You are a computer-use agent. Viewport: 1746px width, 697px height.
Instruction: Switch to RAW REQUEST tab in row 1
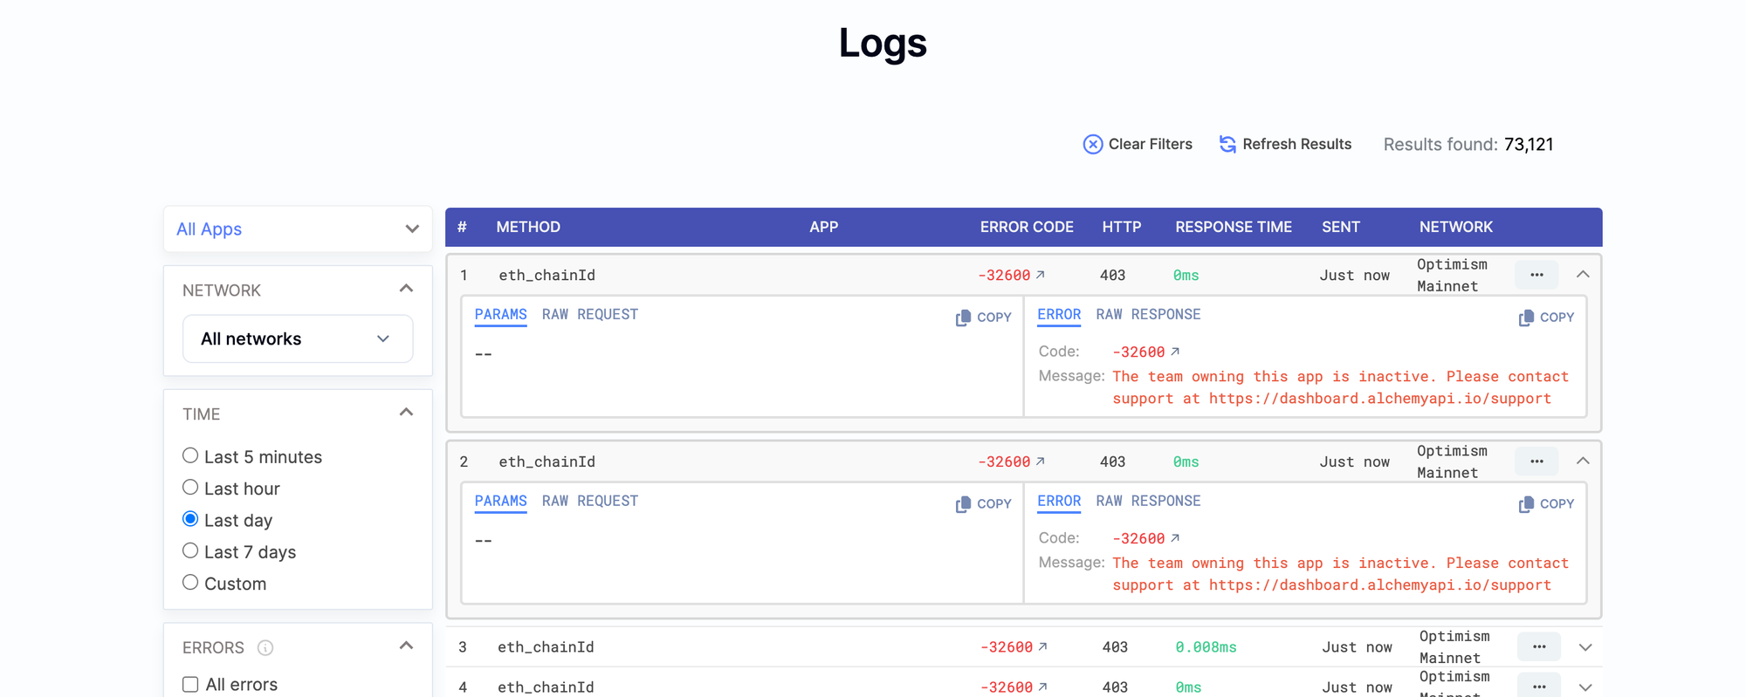click(x=589, y=315)
